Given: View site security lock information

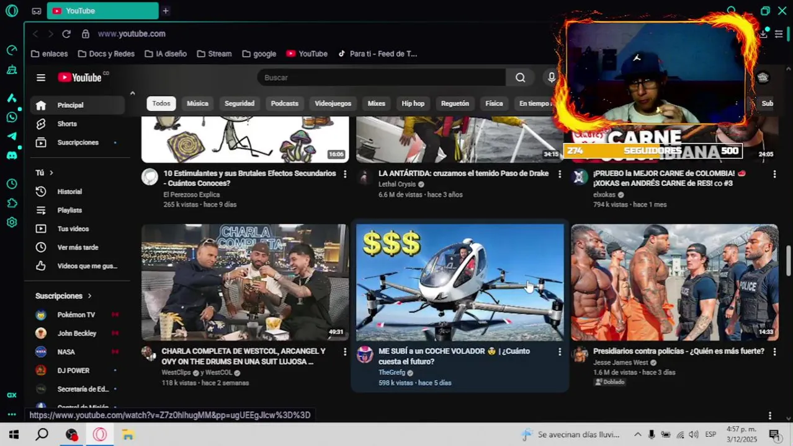Looking at the screenshot, I should coord(86,34).
